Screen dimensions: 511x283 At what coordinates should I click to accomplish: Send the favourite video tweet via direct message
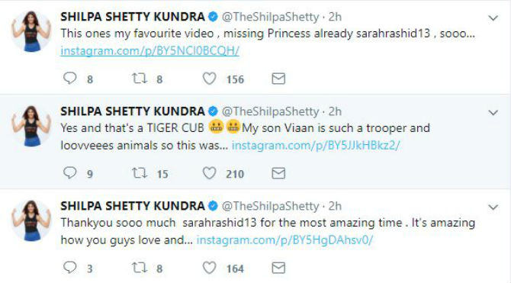coord(278,79)
